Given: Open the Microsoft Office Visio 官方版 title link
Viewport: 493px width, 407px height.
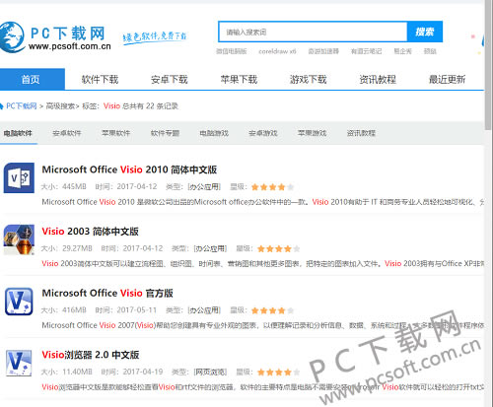Looking at the screenshot, I should [107, 293].
